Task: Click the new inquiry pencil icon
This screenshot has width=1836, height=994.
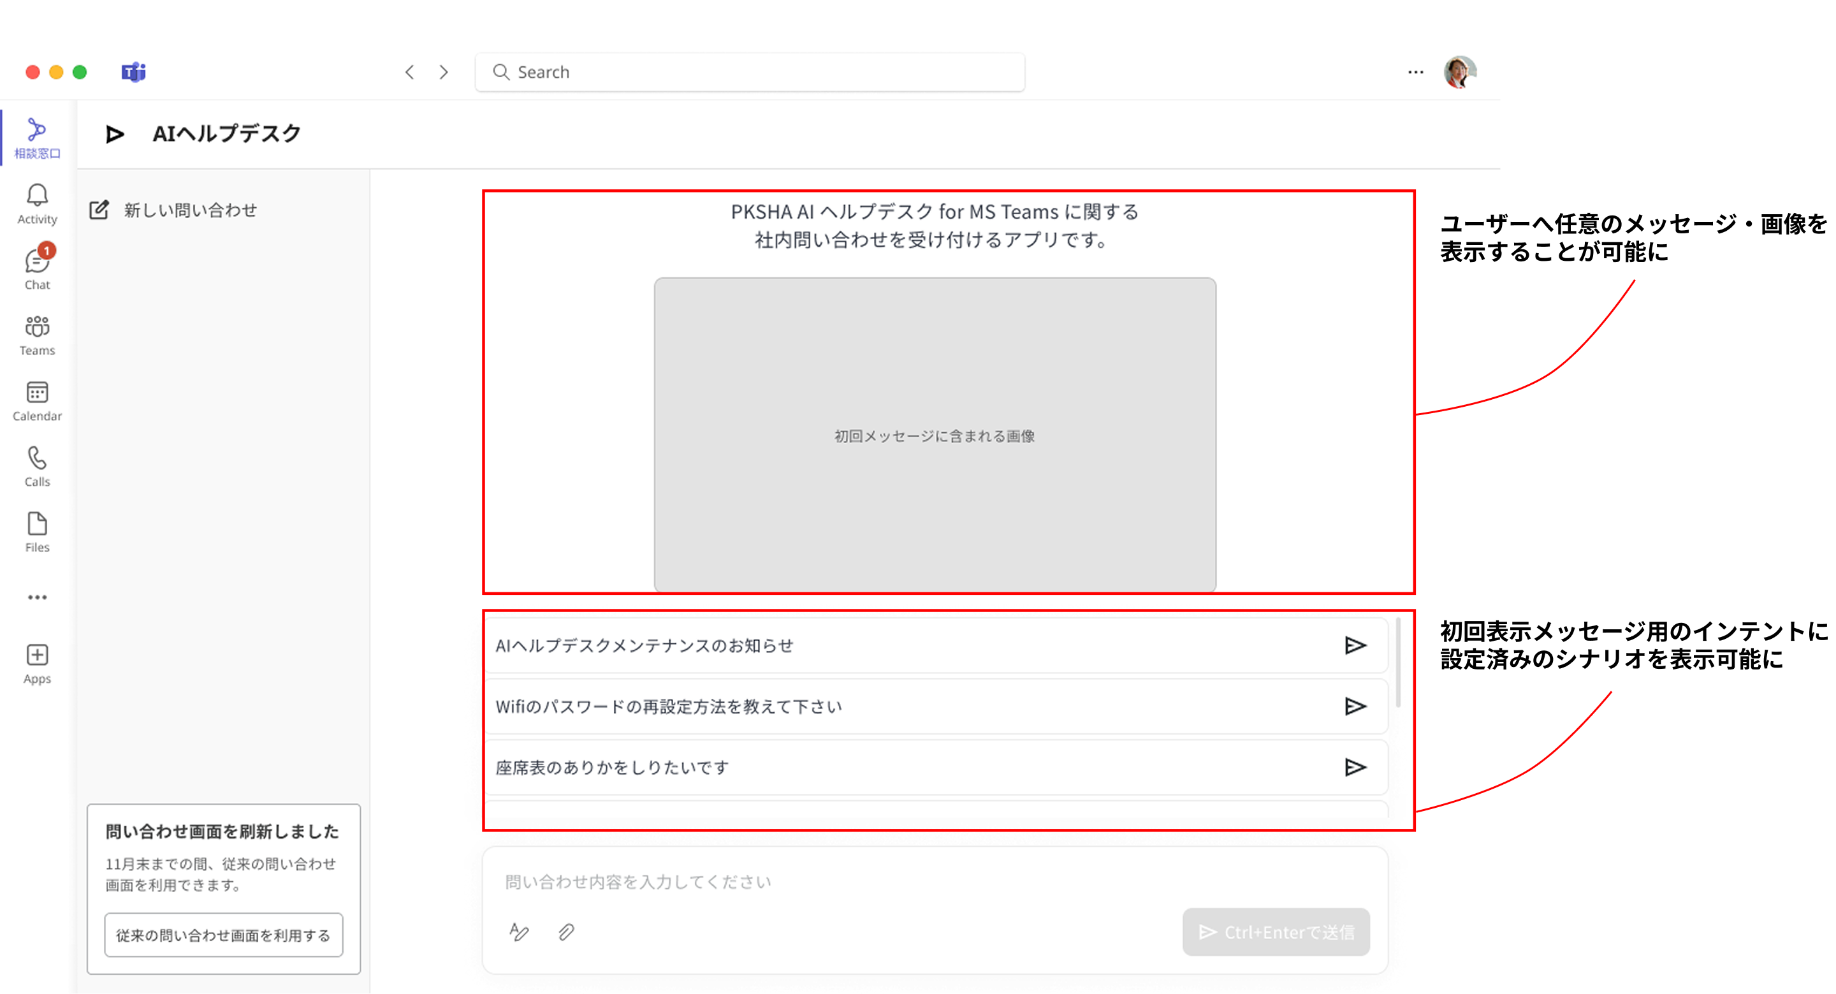Action: [99, 210]
